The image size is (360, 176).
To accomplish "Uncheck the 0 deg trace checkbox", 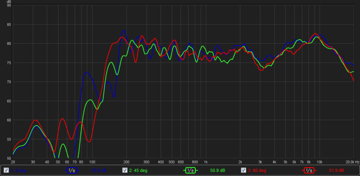I will 6,170.
